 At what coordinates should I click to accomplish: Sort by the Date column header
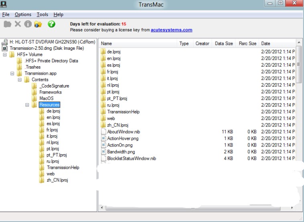click(277, 43)
